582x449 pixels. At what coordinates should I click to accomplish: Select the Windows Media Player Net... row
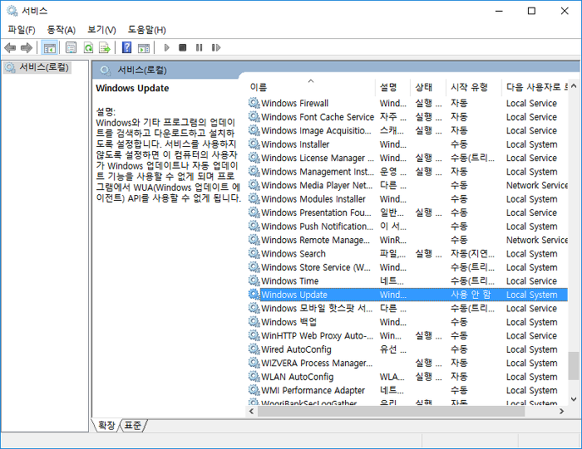407,185
